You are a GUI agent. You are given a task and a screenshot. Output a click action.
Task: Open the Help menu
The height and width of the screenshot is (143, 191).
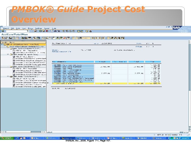tap(54, 28)
